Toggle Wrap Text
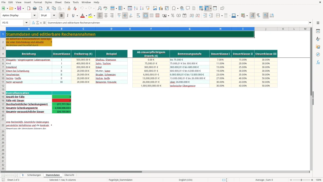 (138, 15)
